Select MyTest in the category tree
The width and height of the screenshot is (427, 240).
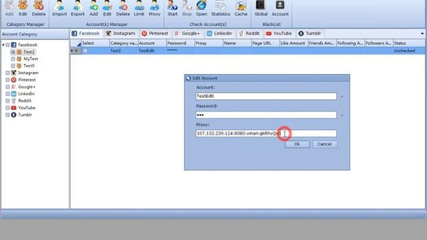[x=31, y=59]
